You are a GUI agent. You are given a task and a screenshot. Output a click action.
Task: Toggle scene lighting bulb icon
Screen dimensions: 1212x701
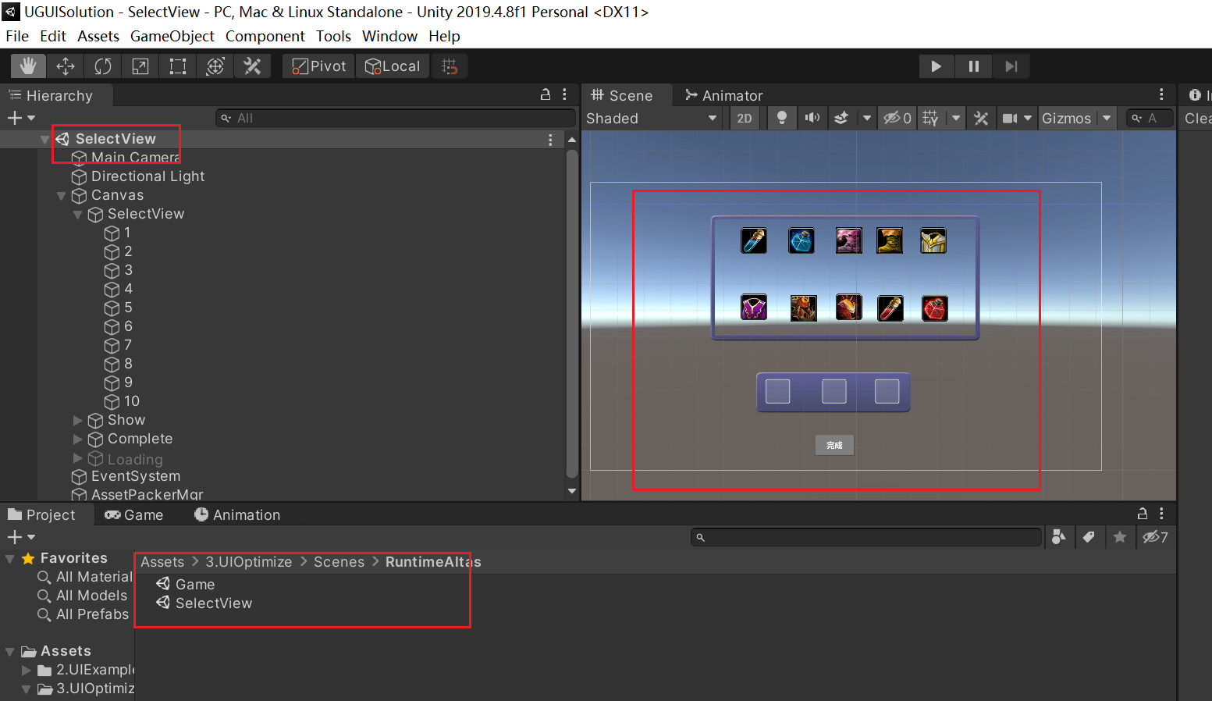pos(781,118)
